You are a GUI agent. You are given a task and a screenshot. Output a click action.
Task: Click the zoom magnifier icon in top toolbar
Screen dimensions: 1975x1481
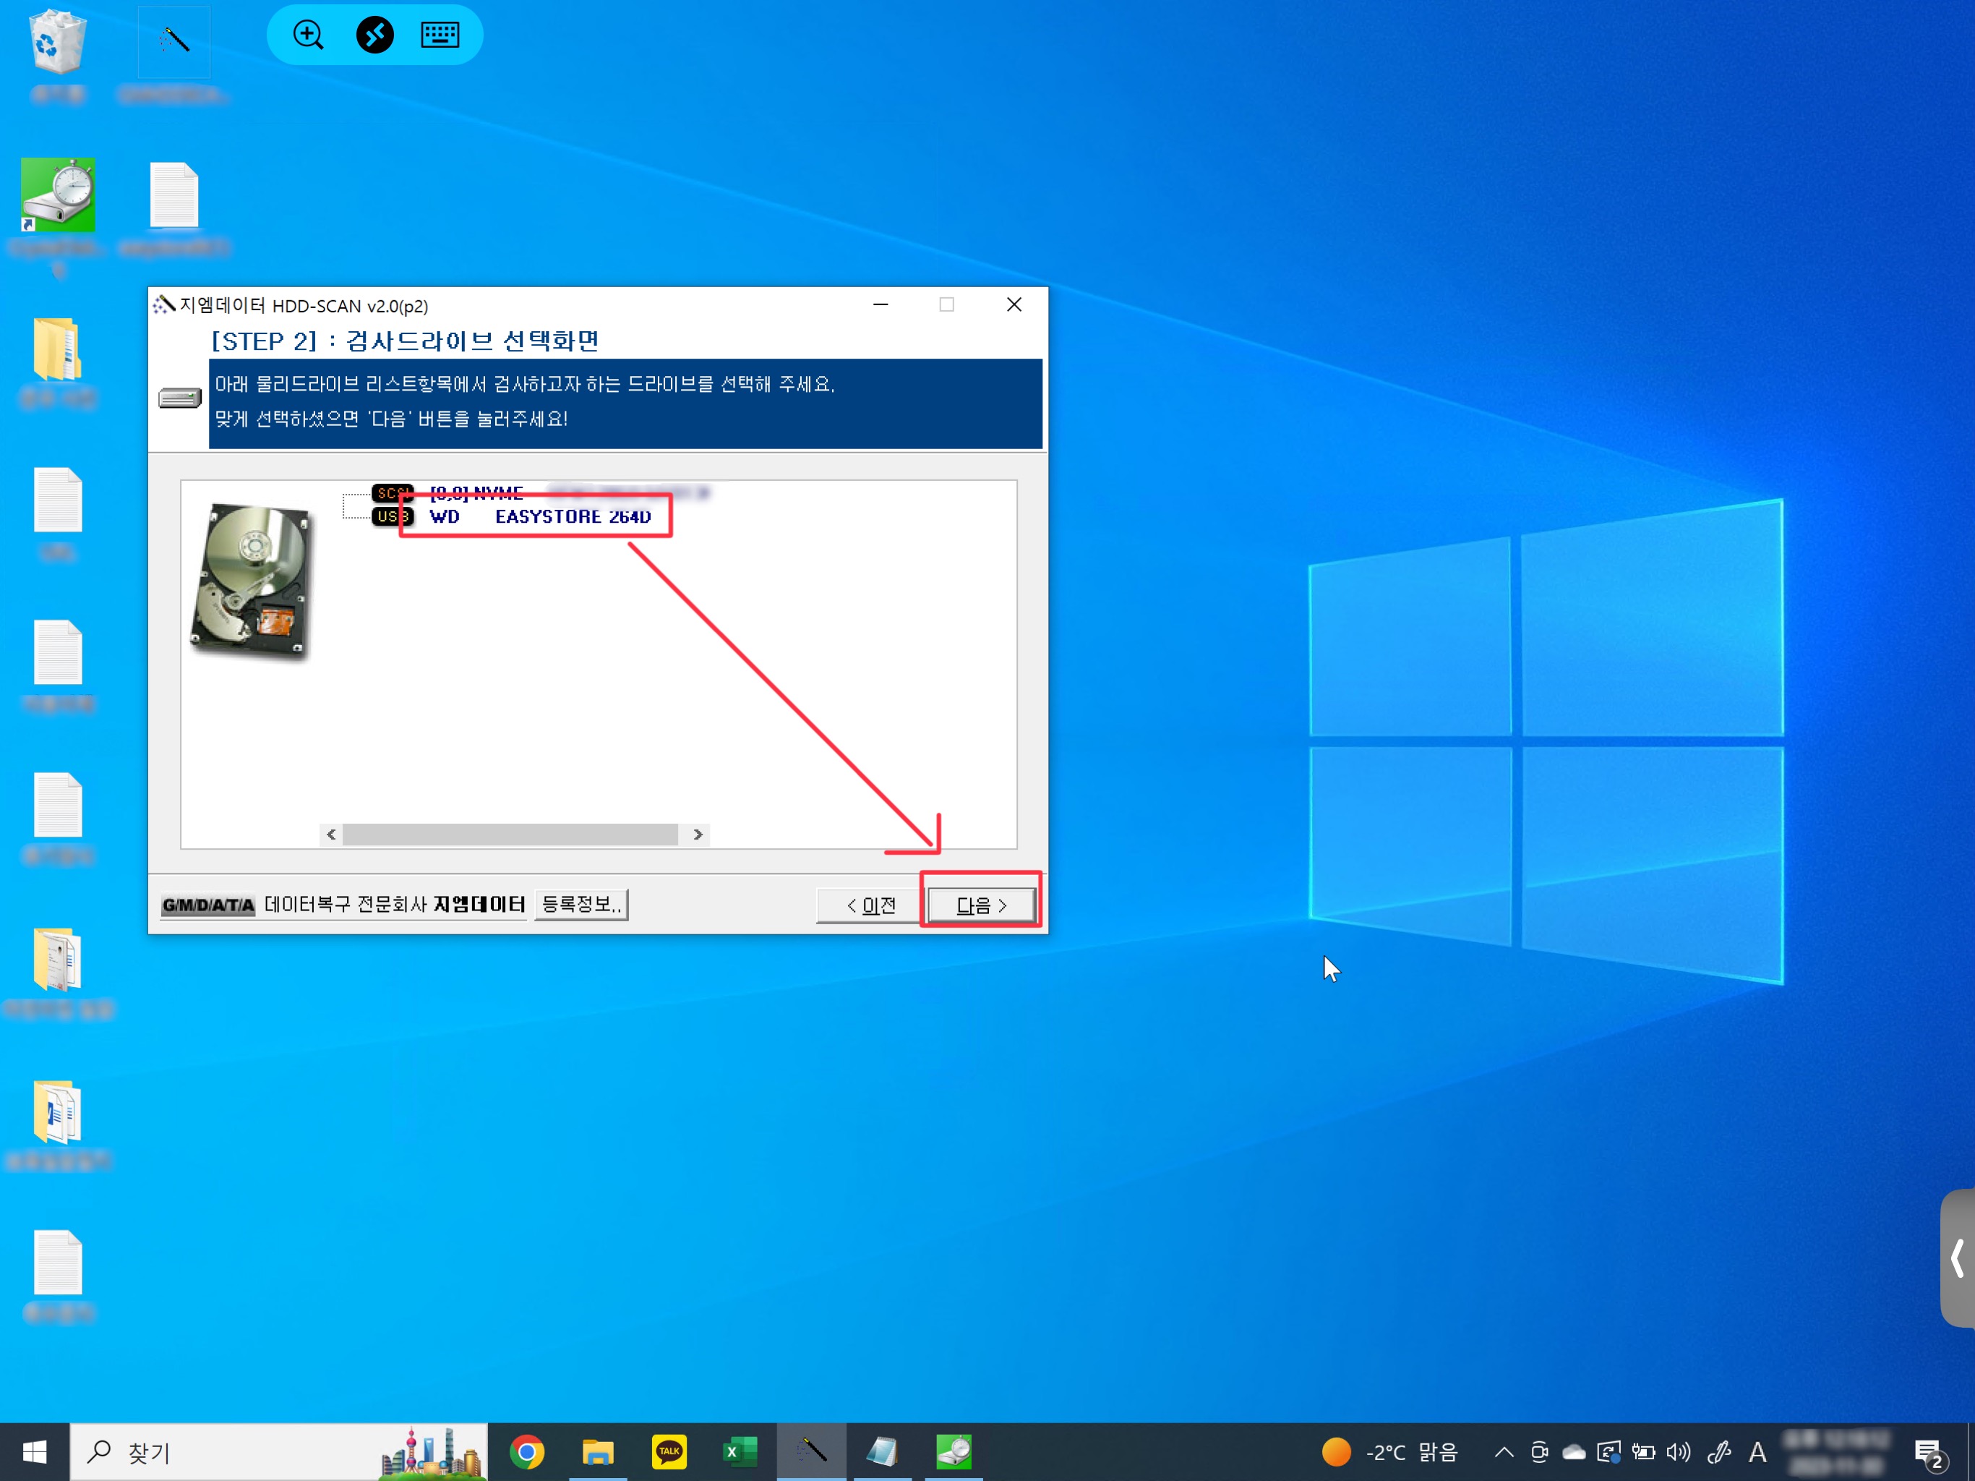coord(308,35)
